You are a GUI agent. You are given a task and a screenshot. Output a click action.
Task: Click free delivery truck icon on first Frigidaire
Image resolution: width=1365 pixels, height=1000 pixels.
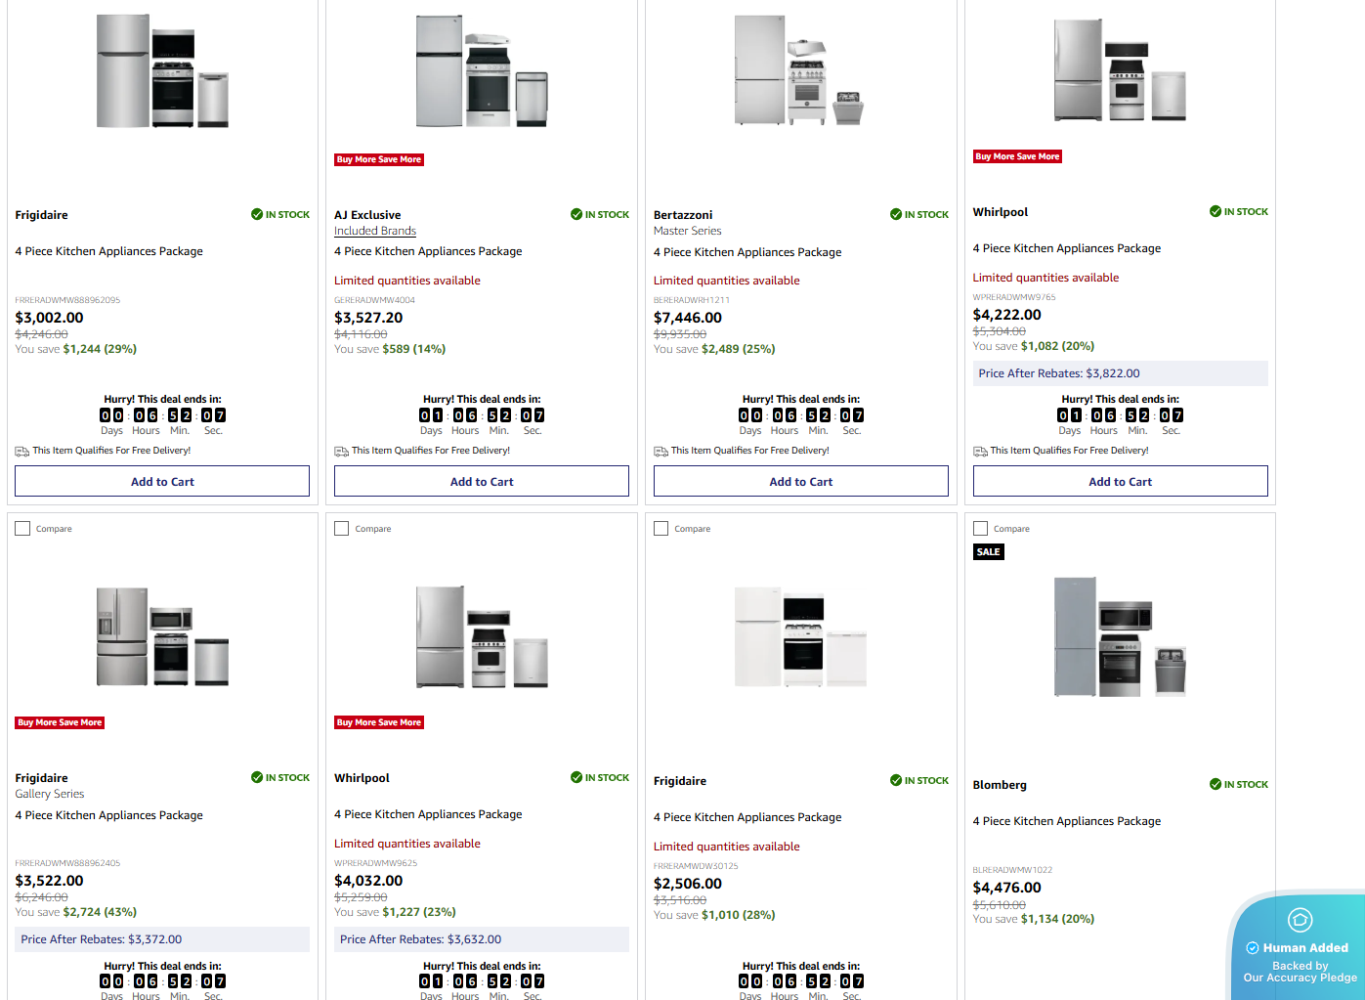22,452
